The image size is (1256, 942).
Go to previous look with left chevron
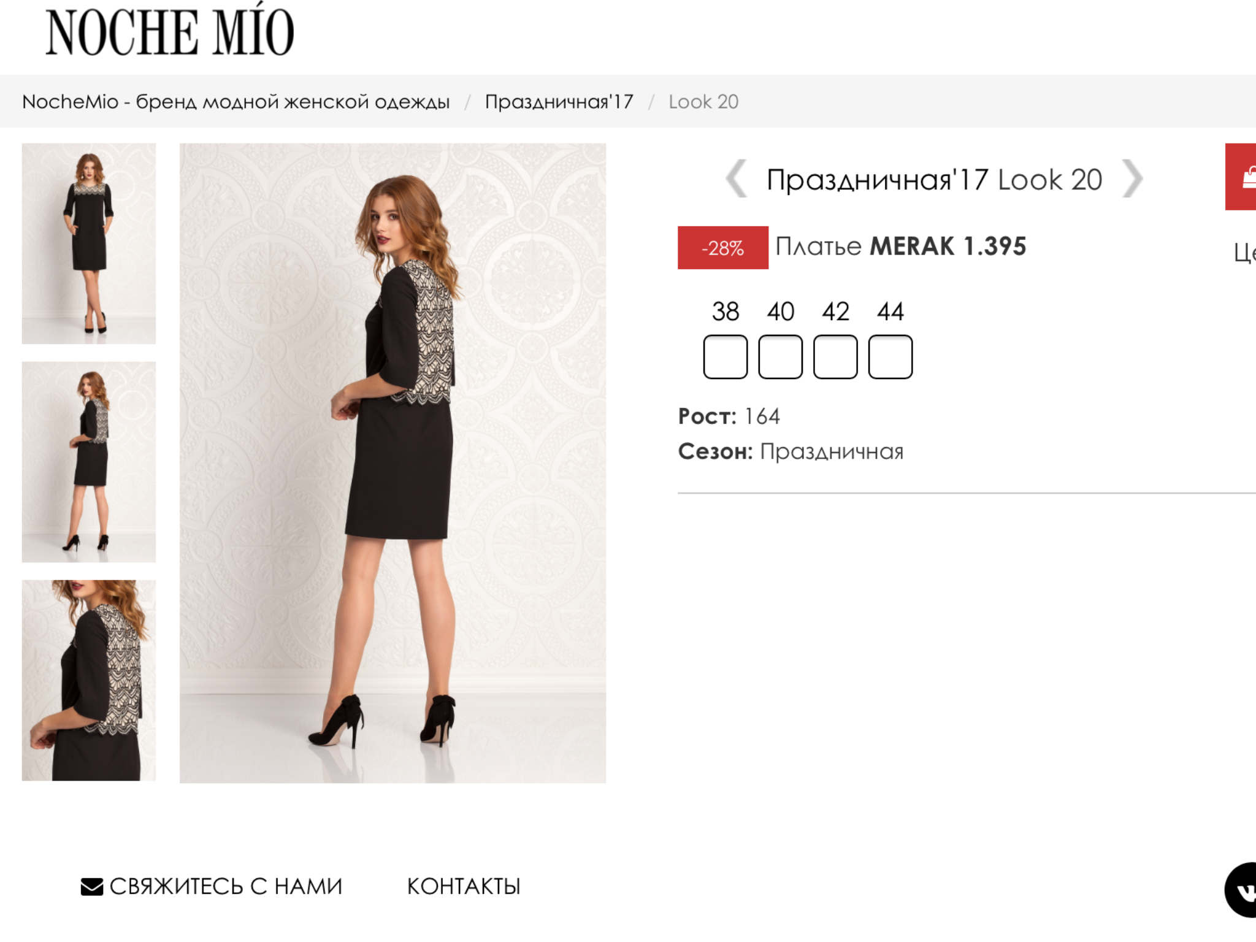point(737,179)
